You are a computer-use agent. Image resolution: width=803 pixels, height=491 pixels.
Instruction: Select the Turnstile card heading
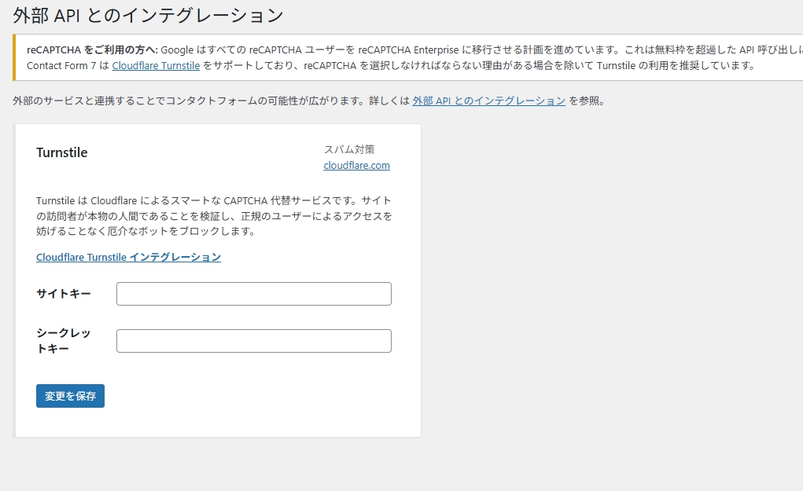click(62, 152)
